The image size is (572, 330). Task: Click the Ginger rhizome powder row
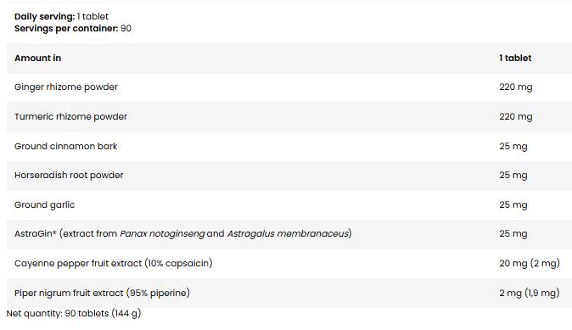[289, 87]
